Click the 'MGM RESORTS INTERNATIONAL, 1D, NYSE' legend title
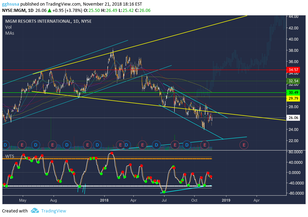 [x=48, y=21]
